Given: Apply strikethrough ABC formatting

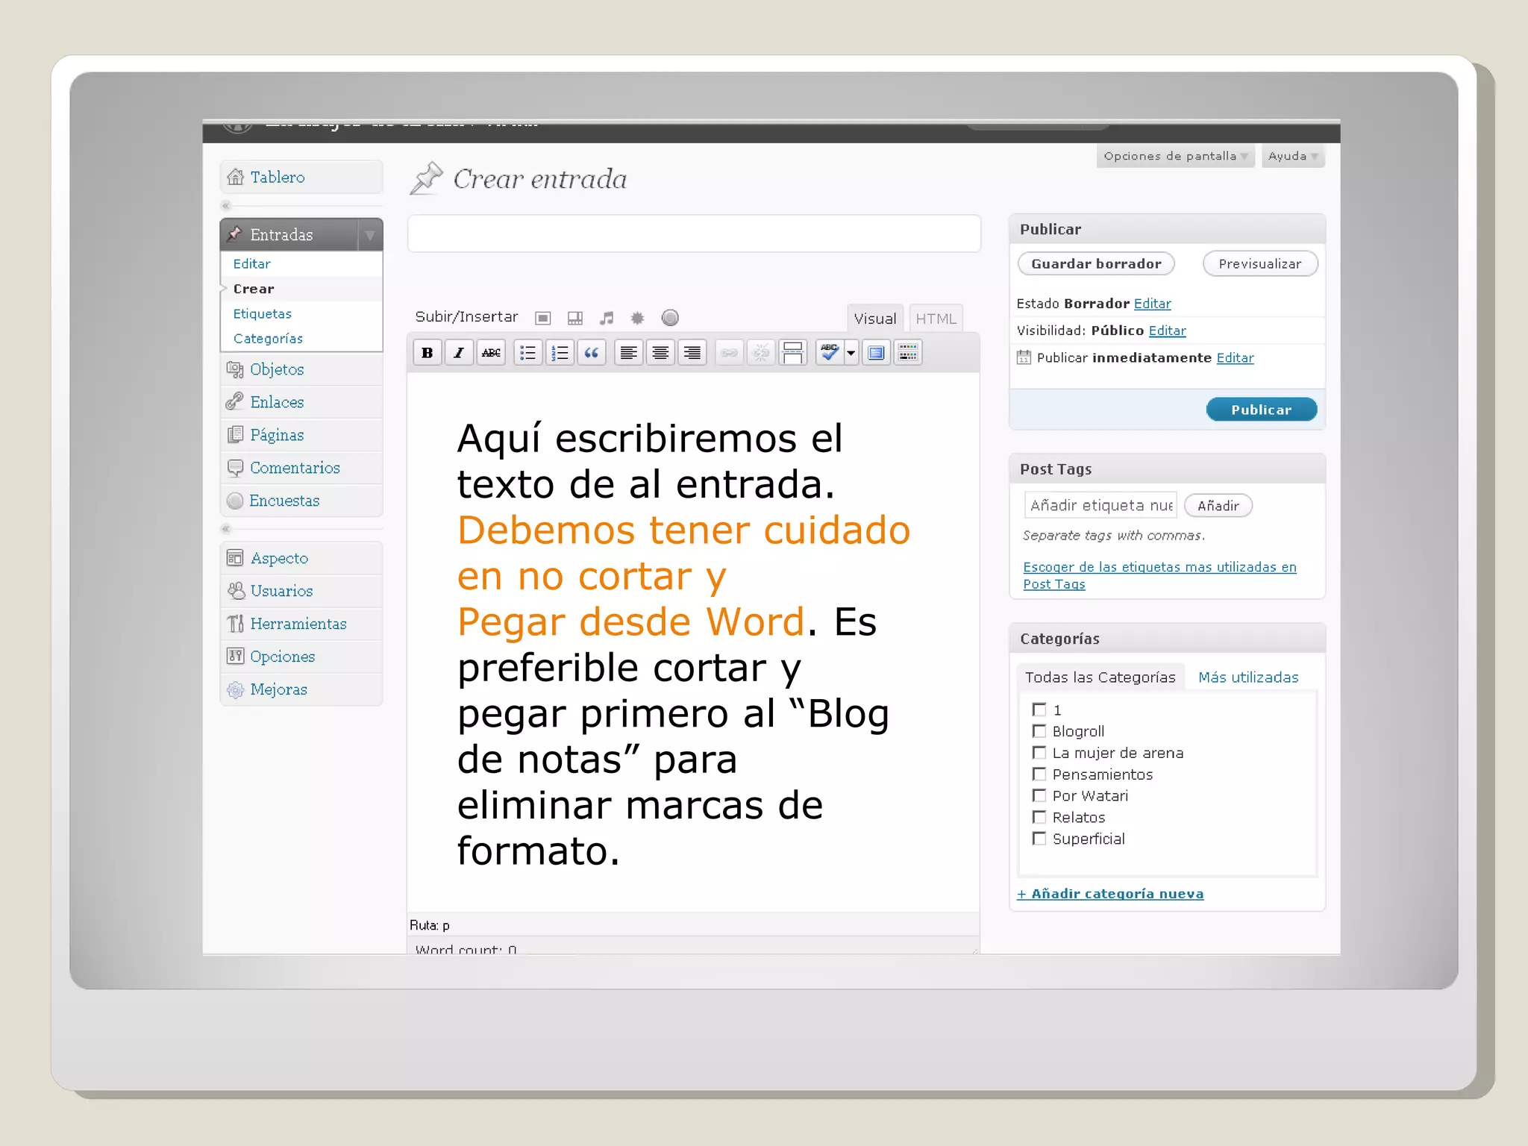Looking at the screenshot, I should click(x=491, y=353).
